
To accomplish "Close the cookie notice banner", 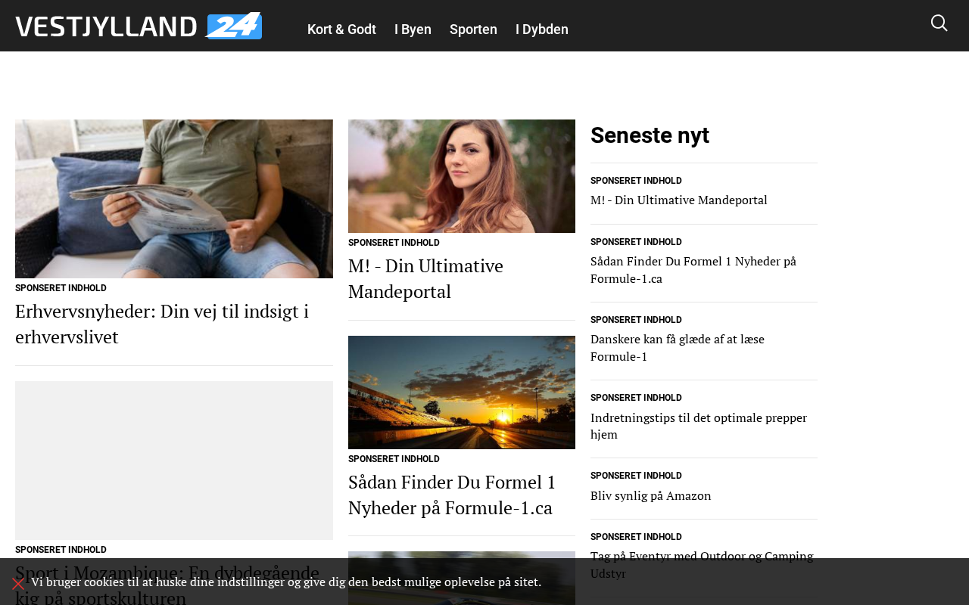I will 18,583.
